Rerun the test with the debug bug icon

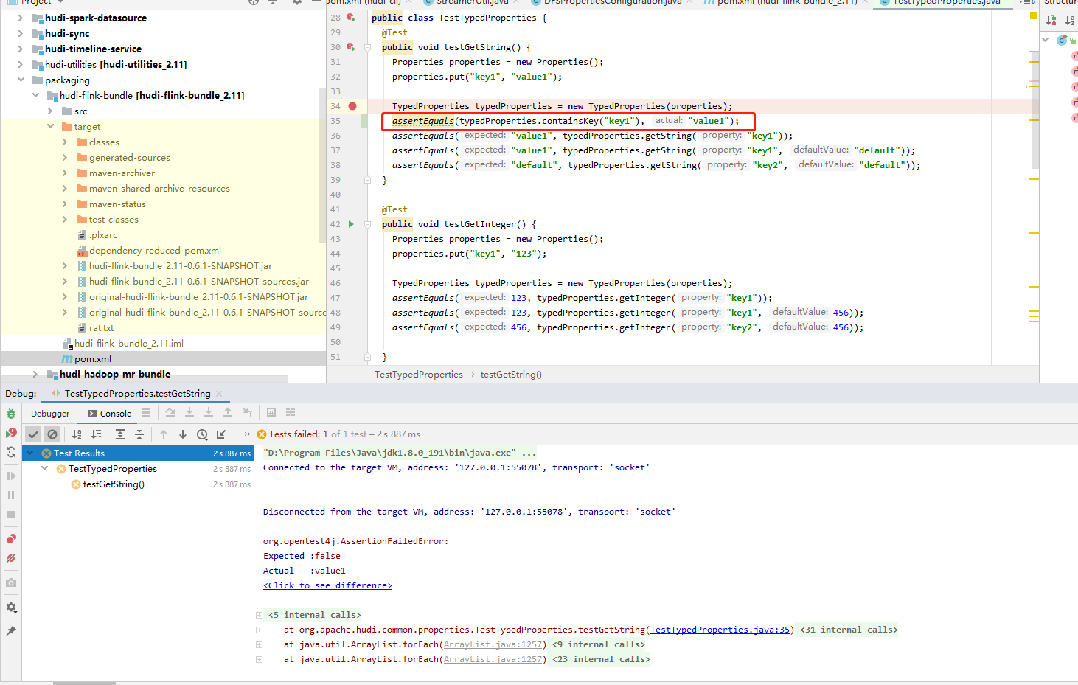(x=11, y=414)
